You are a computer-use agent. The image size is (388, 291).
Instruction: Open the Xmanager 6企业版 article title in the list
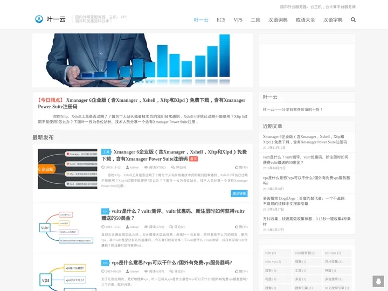click(174, 155)
